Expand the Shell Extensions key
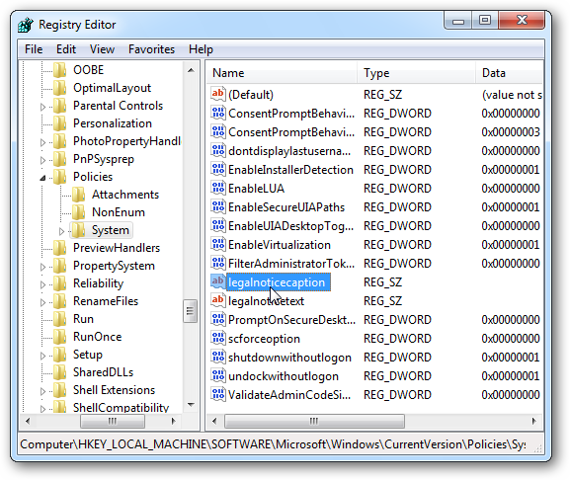This screenshot has height=480, width=570. tap(42, 391)
